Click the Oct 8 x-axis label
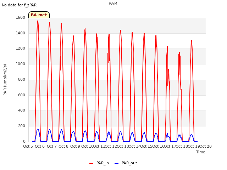227x170 pixels. pos(63,146)
